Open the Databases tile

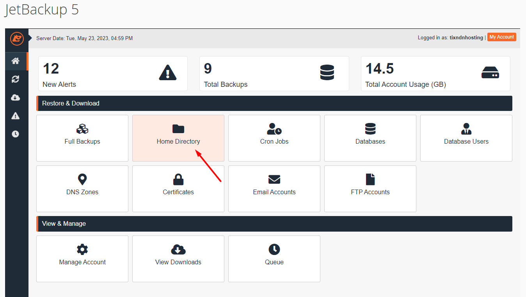[x=370, y=138]
